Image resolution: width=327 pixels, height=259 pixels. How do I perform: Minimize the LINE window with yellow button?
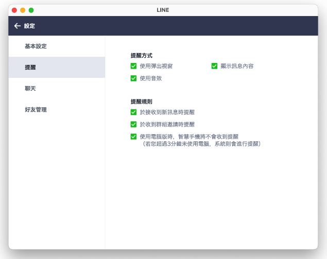click(x=23, y=10)
